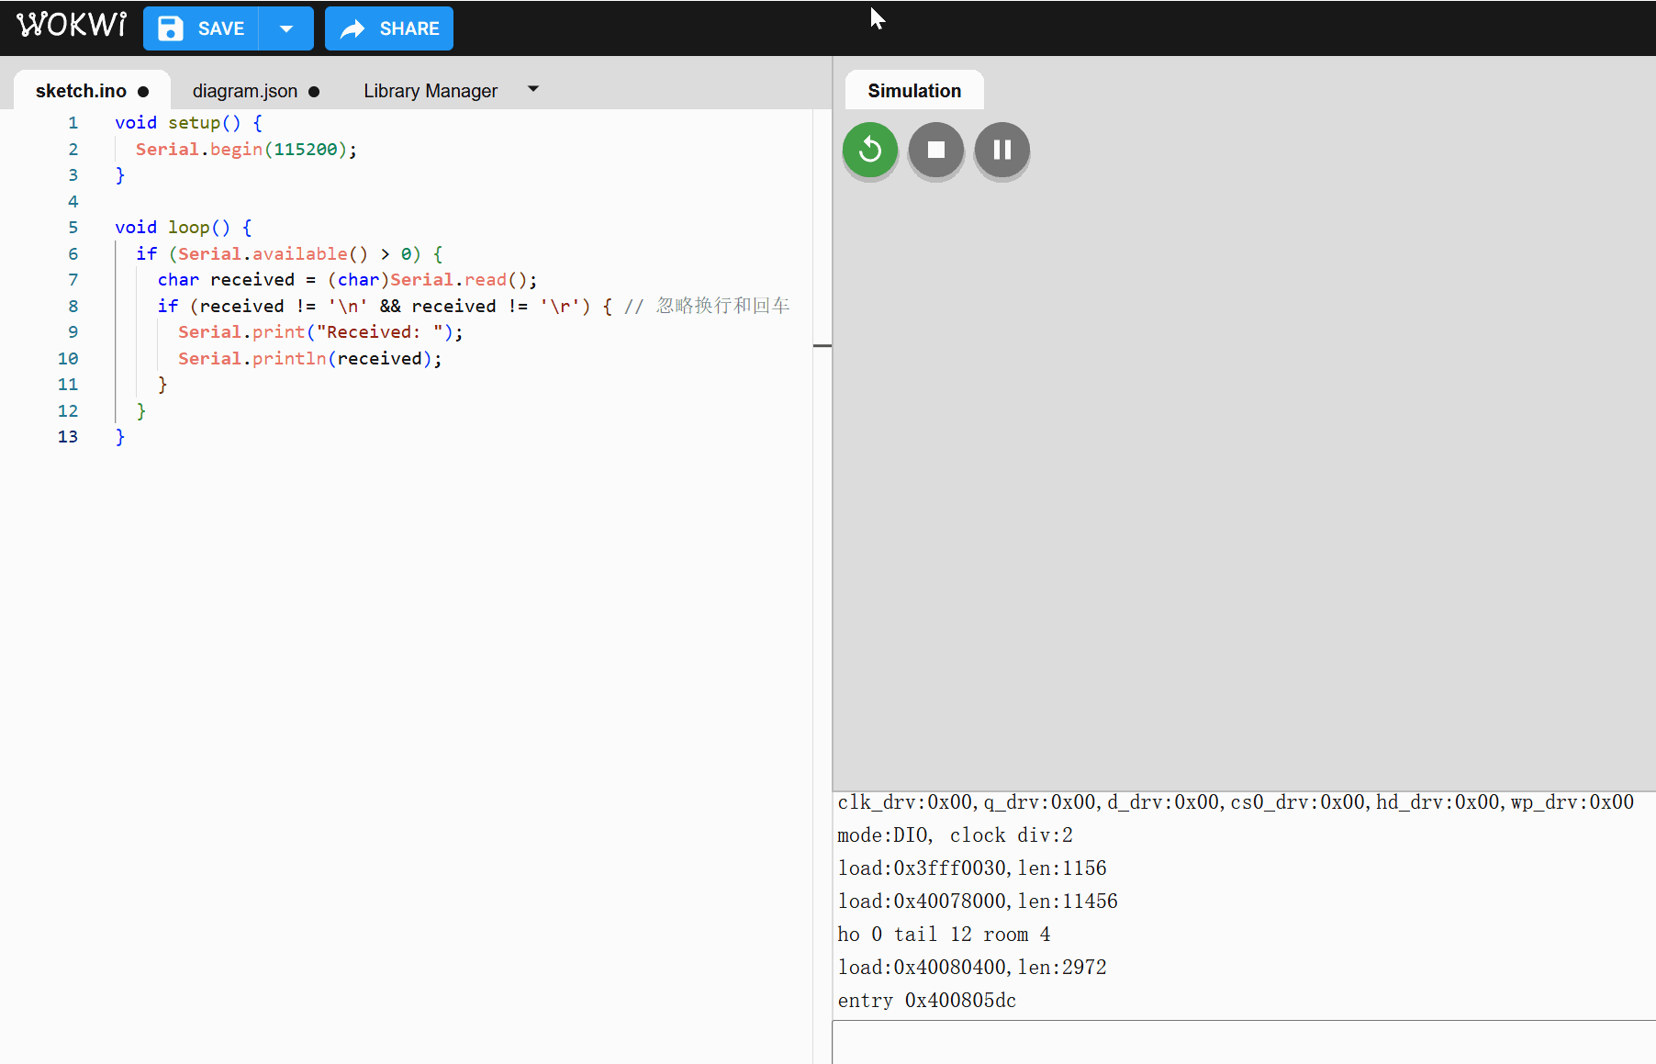Click the 'load:0x40080400,len:2972' output line
Image resolution: width=1656 pixels, height=1064 pixels.
972,968
